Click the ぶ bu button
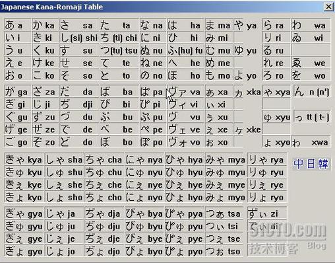The width and height of the screenshot is (335, 263). (119, 117)
